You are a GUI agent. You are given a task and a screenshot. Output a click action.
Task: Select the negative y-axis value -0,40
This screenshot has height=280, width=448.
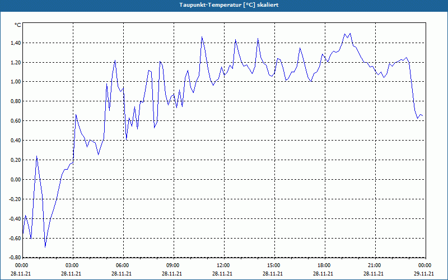point(15,218)
